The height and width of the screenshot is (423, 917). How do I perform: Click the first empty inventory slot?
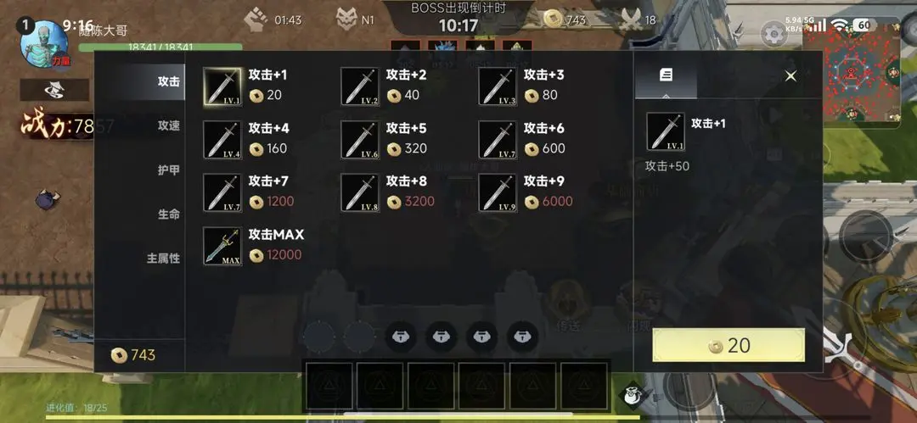click(329, 387)
